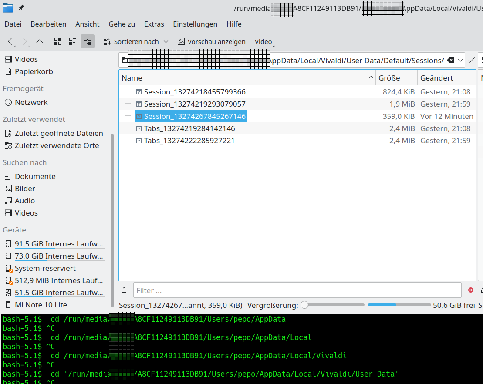The width and height of the screenshot is (483, 384).
Task: Click the Dolphin folder icon in title bar
Action: coord(8,8)
